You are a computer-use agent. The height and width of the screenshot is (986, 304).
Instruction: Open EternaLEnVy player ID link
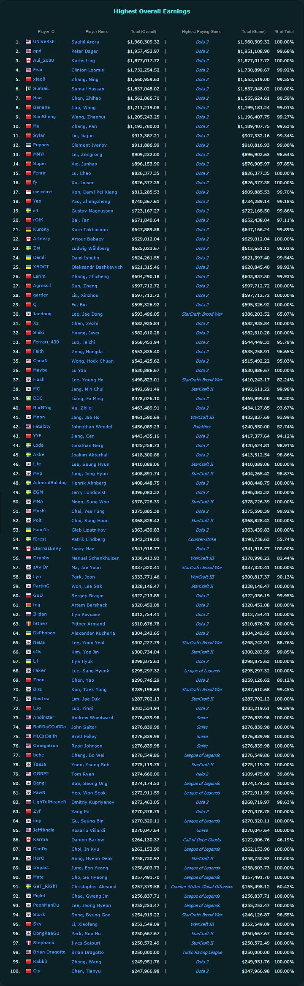(47, 549)
